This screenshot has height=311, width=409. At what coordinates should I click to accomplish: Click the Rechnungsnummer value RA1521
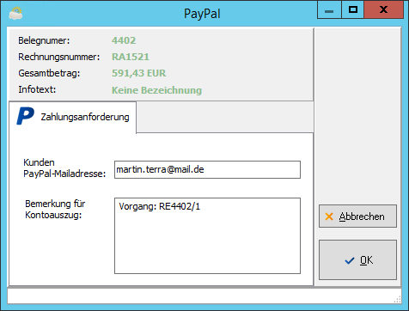tap(131, 57)
